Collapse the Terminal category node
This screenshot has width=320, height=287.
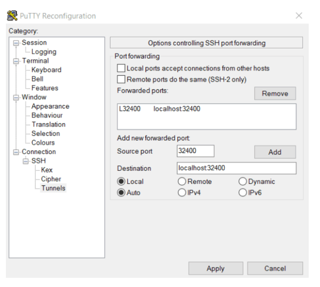coord(16,61)
